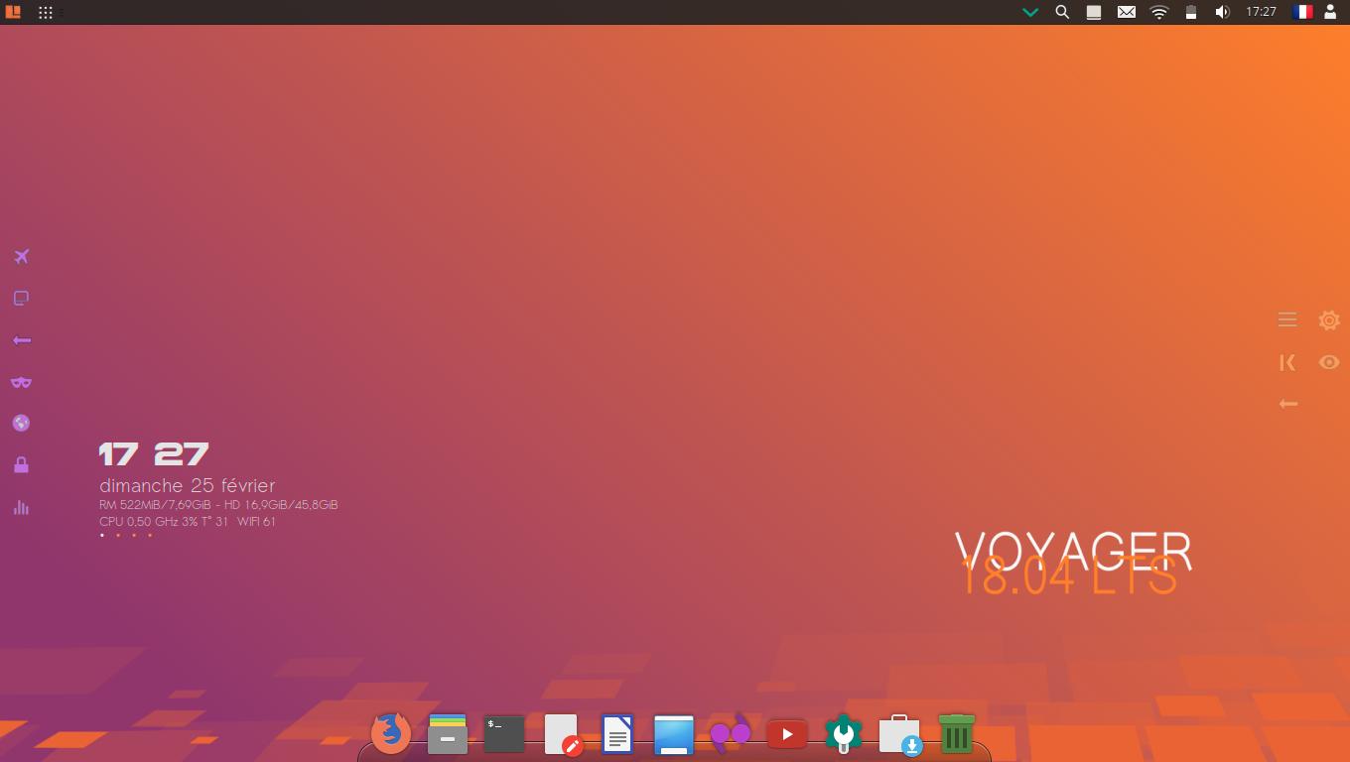Viewport: 1350px width, 762px height.
Task: Click the airplane icon in left sidebar
Action: coord(21,257)
